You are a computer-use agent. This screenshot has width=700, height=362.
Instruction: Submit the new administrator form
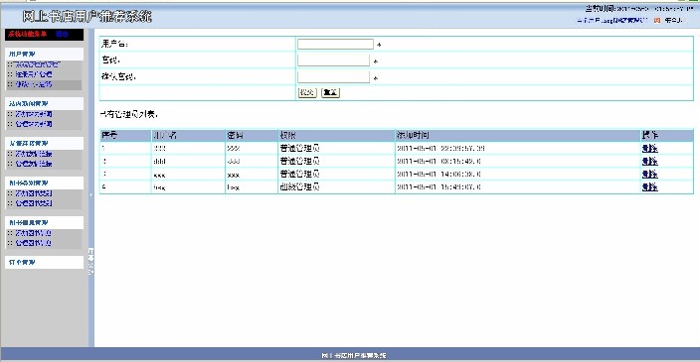click(307, 92)
